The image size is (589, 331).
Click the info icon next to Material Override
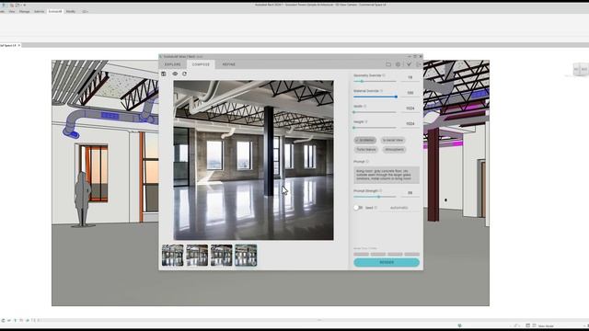pyautogui.click(x=382, y=91)
